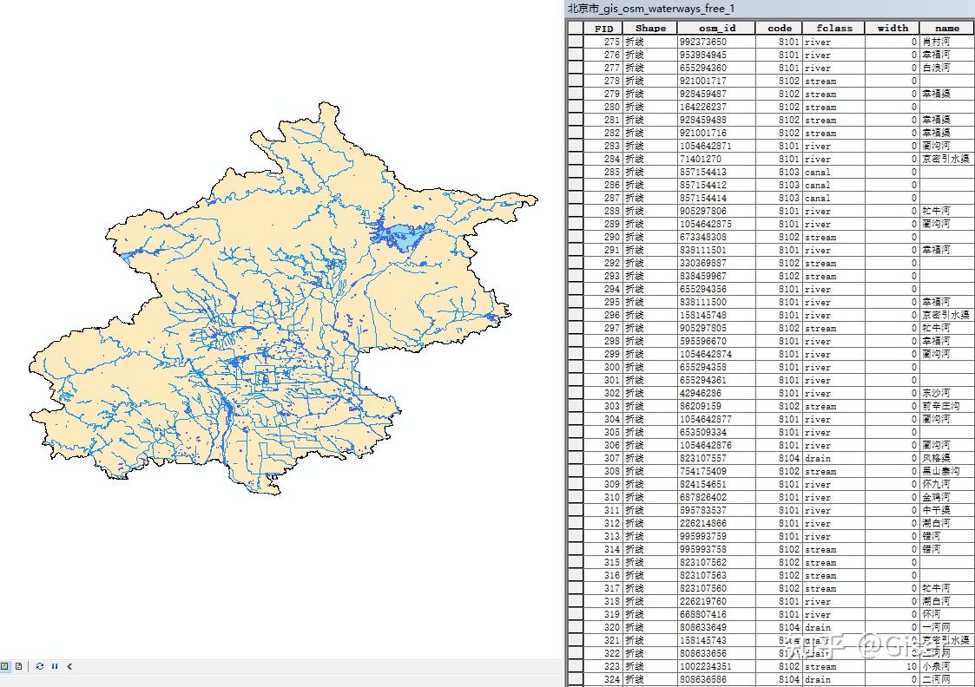The image size is (975, 687).
Task: Pause map drawing
Action: tap(54, 666)
